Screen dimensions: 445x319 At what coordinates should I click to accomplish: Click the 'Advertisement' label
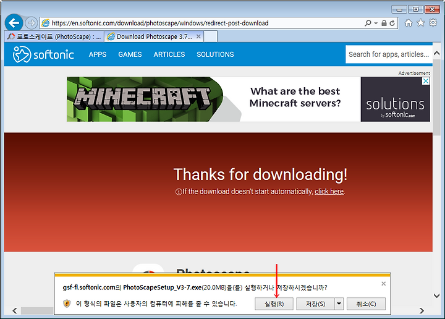[414, 73]
